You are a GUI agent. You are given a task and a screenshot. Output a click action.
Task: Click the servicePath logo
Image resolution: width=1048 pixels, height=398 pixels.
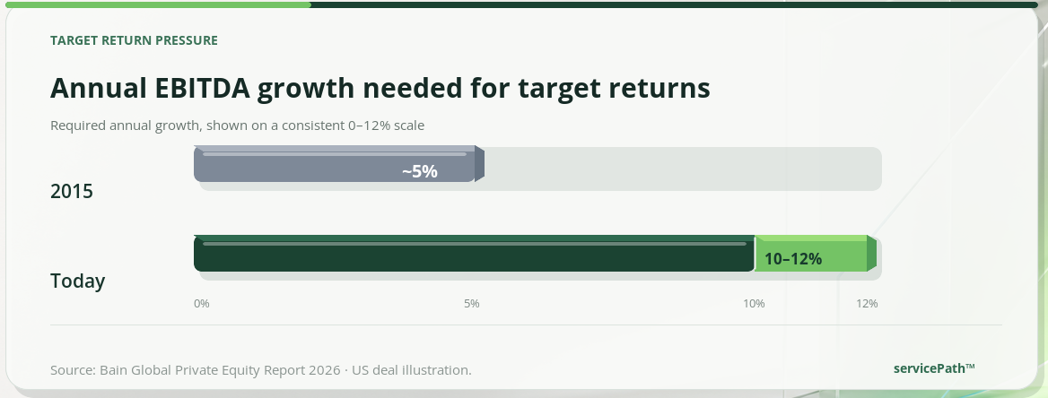pyautogui.click(x=934, y=368)
